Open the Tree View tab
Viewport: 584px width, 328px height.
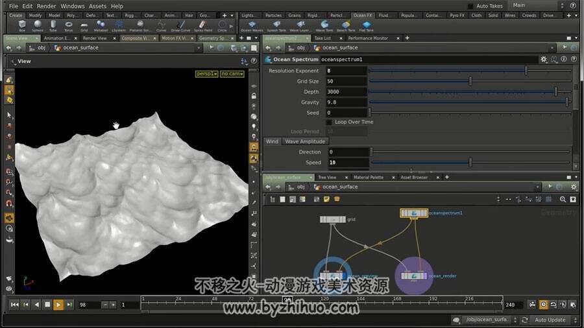click(x=327, y=178)
